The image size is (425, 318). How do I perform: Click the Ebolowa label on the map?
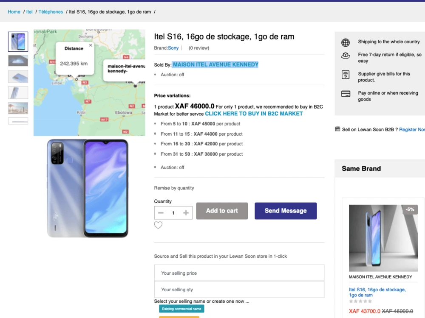pyautogui.click(x=124, y=112)
